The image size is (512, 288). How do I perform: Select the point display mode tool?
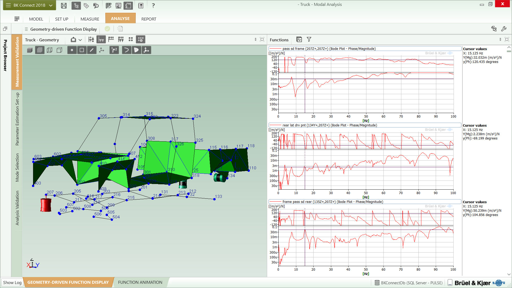(72, 50)
